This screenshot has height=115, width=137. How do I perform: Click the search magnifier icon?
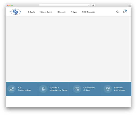pyautogui.click(x=118, y=12)
